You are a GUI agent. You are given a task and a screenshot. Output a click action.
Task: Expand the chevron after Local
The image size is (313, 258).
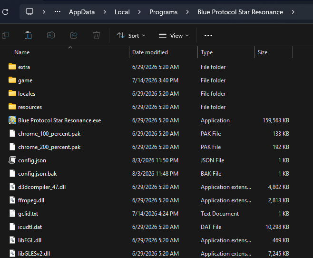coord(139,12)
